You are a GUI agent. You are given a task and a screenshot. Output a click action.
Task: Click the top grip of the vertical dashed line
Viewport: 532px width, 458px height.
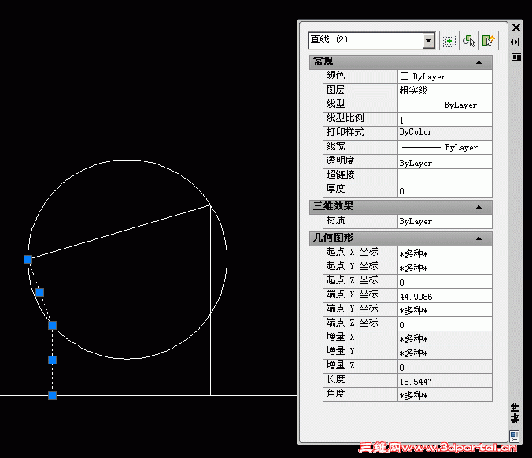click(52, 325)
